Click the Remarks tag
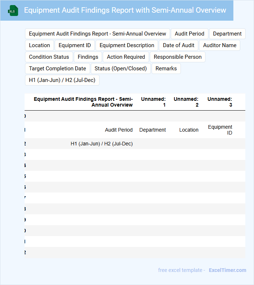The image size is (254, 285). point(166,69)
